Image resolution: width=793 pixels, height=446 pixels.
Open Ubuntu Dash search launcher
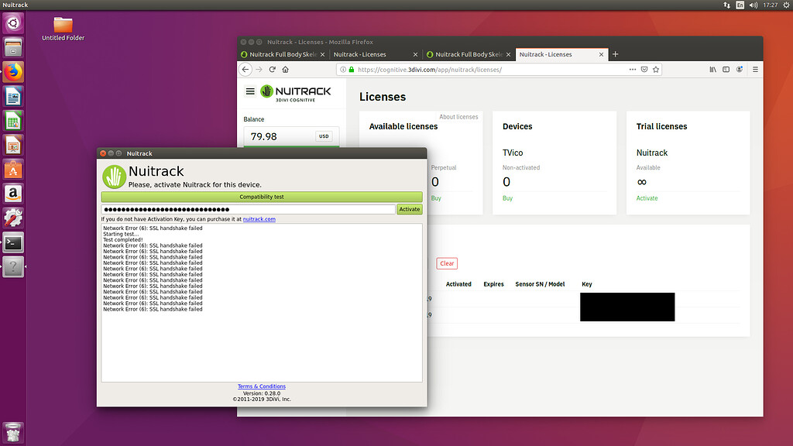coord(13,23)
